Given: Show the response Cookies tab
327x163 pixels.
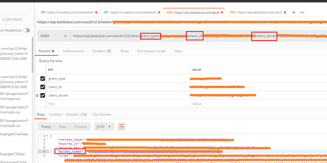Looking at the screenshot, I should pos(55,114).
